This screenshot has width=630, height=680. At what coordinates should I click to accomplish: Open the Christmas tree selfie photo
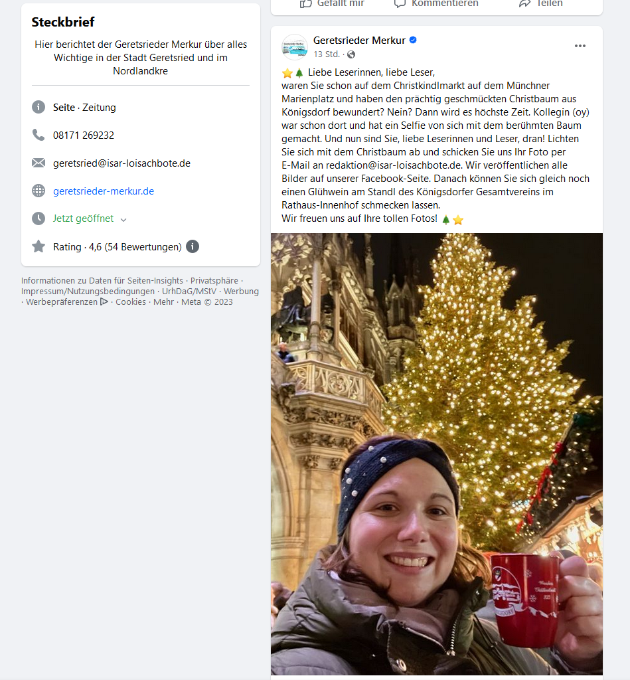pyautogui.click(x=437, y=454)
